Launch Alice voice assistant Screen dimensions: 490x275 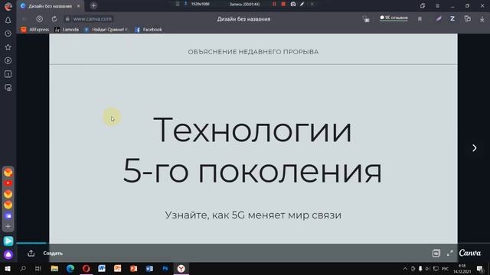[x=8, y=254]
